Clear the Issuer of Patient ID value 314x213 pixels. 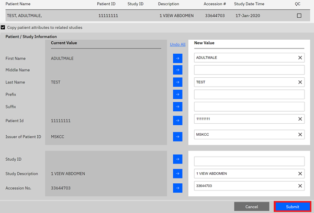[x=300, y=135]
